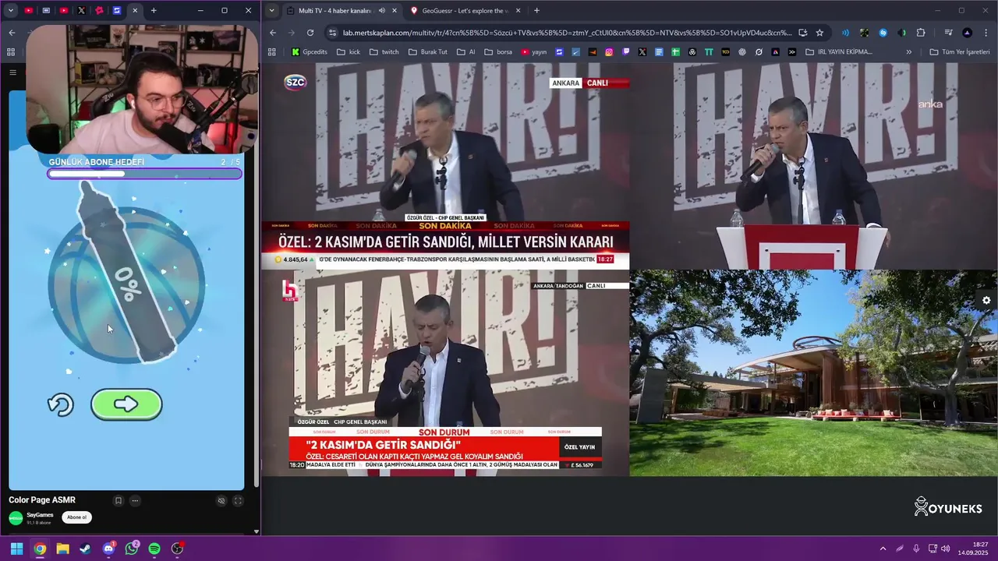Open the Extensions puzzle icon
This screenshot has width=998, height=561.
click(921, 33)
